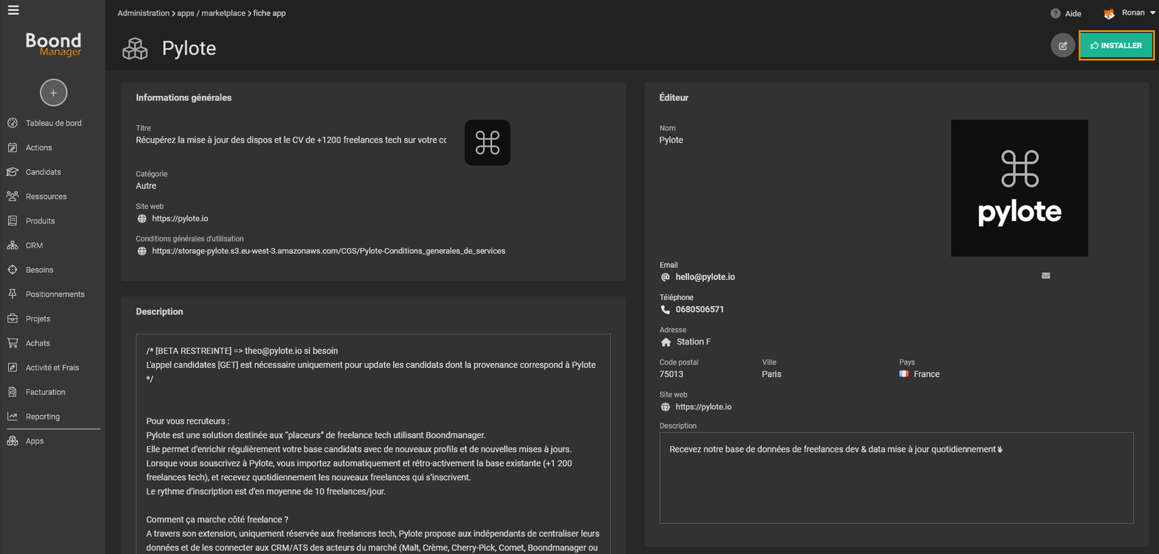The height and width of the screenshot is (554, 1159).
Task: Click the Candidats graduation cap icon
Action: (x=12, y=172)
